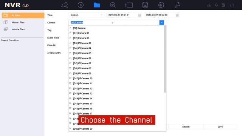Toggle [D1] Camera 01 checkbox
242x136 pixels.
pos(70,33)
